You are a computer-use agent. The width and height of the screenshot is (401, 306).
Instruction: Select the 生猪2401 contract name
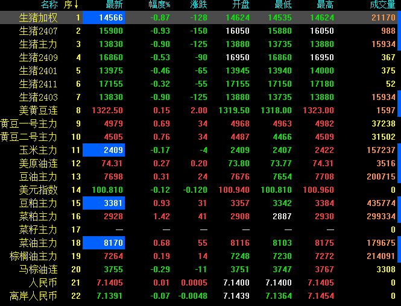tap(38, 70)
